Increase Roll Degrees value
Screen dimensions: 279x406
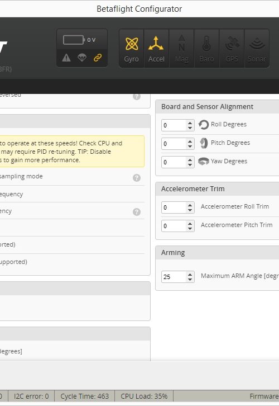[190, 122]
